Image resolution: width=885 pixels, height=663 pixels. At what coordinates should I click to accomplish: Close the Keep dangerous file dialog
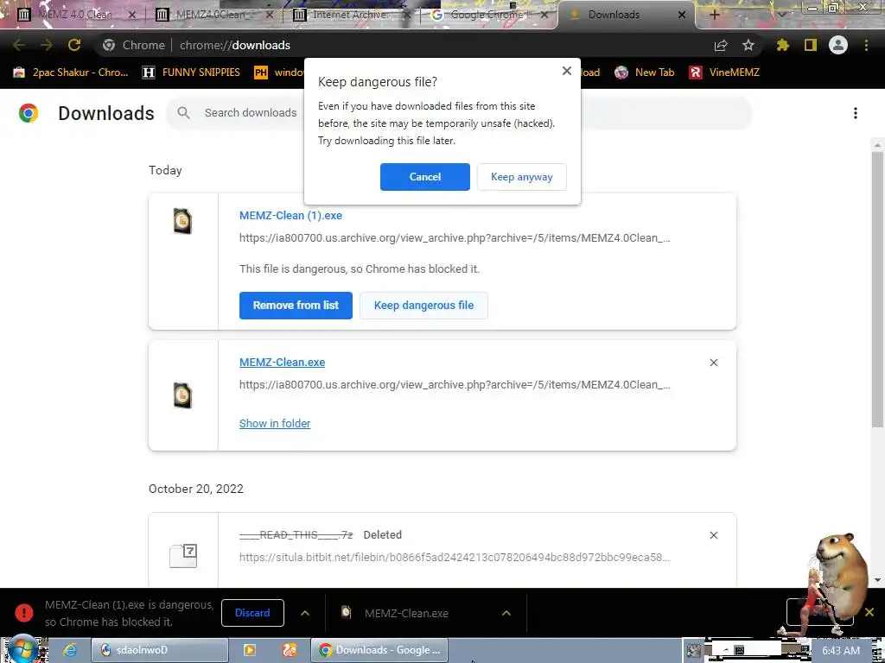(567, 71)
